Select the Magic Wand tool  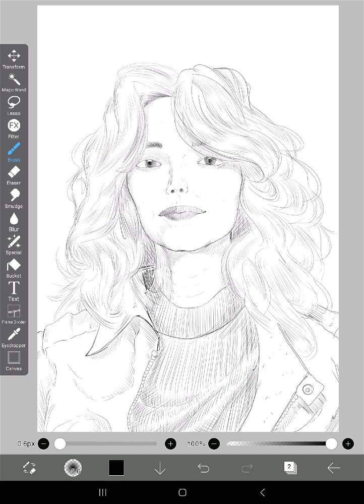tap(14, 83)
